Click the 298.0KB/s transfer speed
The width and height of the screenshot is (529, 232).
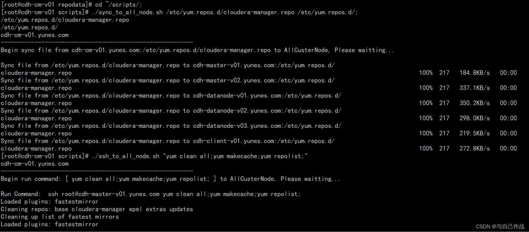[x=474, y=118]
